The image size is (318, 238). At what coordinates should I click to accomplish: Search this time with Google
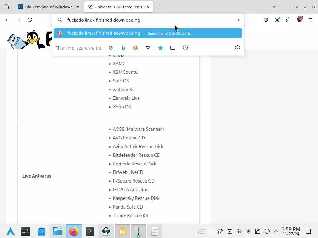pos(111,48)
